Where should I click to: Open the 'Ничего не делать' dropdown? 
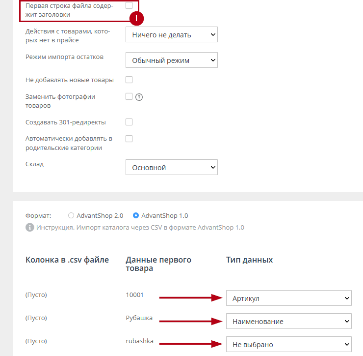pos(171,35)
